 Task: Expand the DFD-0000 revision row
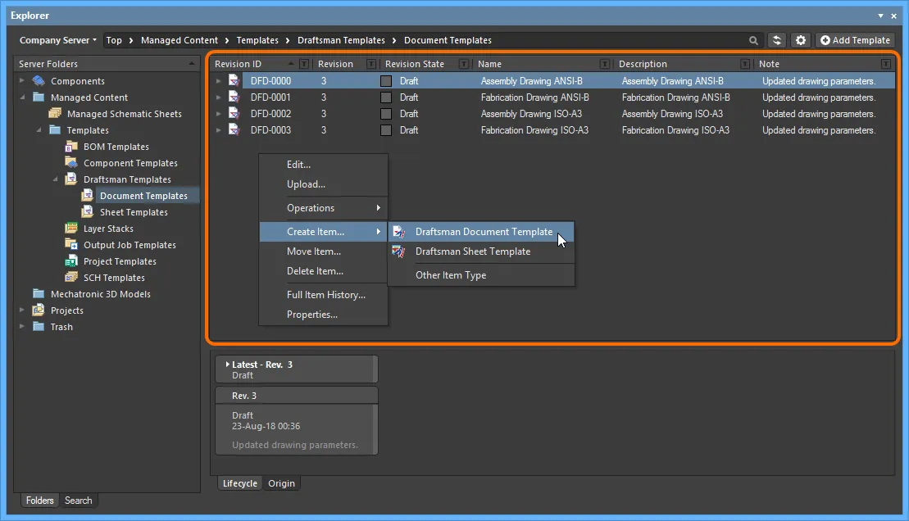point(219,81)
